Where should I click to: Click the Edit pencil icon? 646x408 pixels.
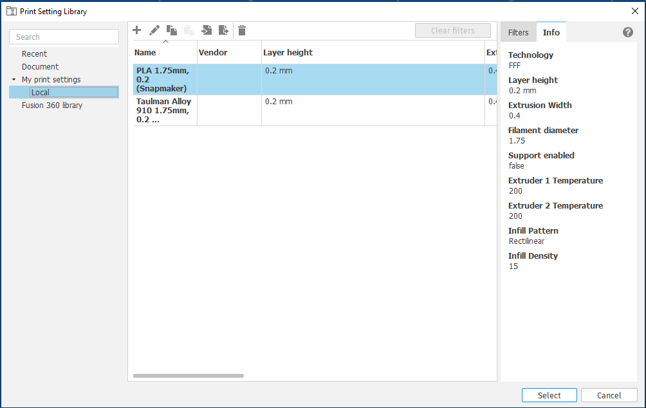tap(154, 30)
